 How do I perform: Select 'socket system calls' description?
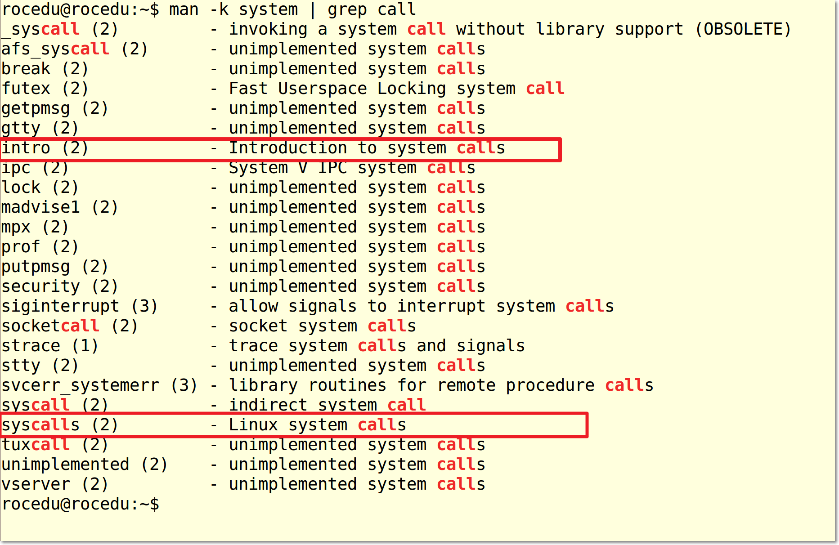323,326
